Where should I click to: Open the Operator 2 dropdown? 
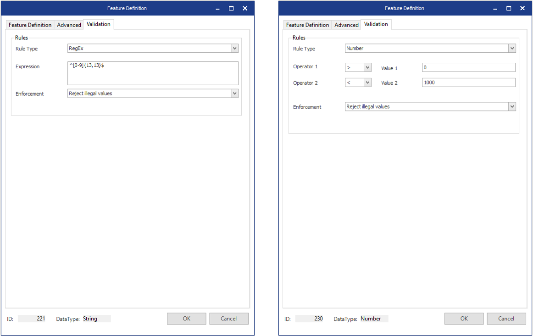tap(368, 83)
